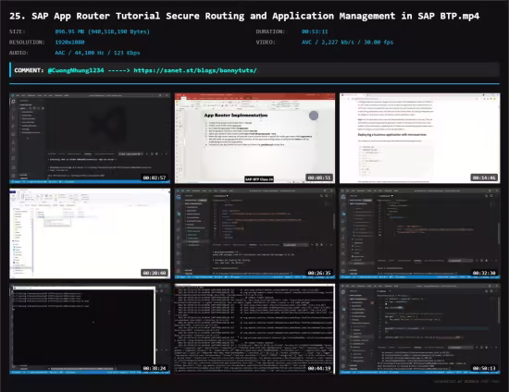This screenshot has width=509, height=392.
Task: Select the duration value '00:53:11'
Action: tap(315, 31)
